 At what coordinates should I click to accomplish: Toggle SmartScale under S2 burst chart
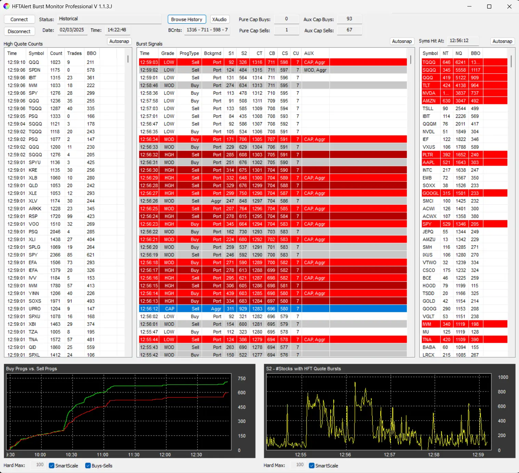(x=312, y=465)
